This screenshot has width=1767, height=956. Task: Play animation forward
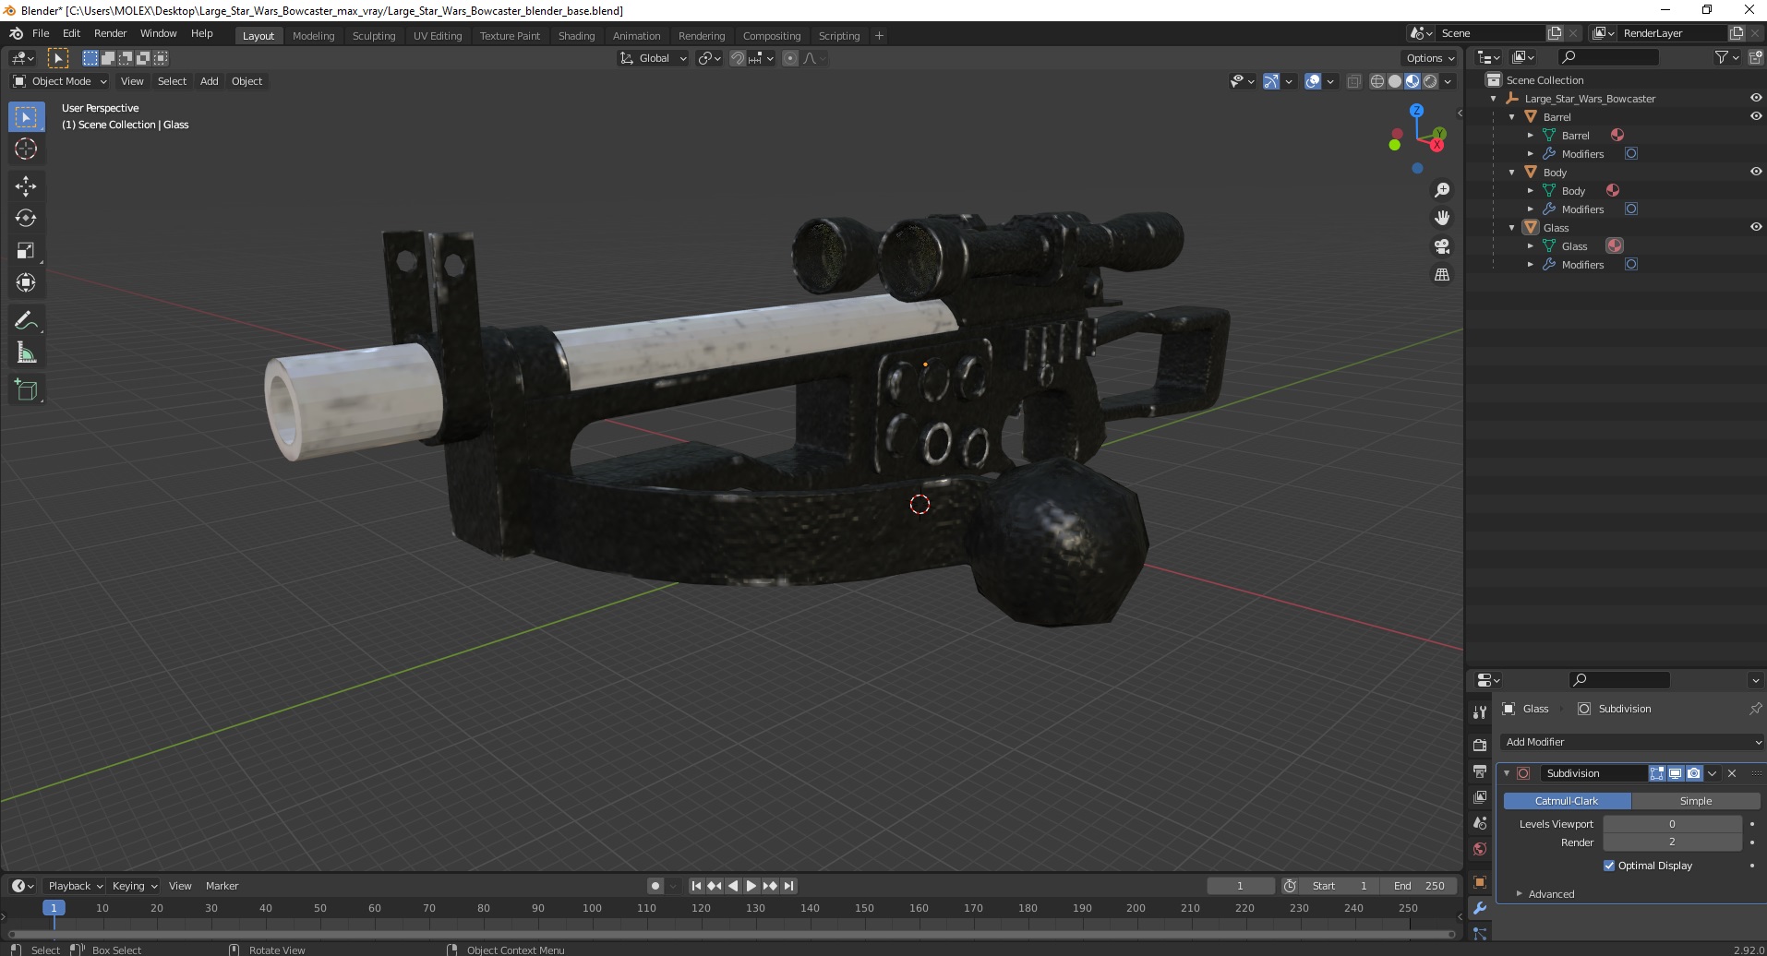(751, 886)
